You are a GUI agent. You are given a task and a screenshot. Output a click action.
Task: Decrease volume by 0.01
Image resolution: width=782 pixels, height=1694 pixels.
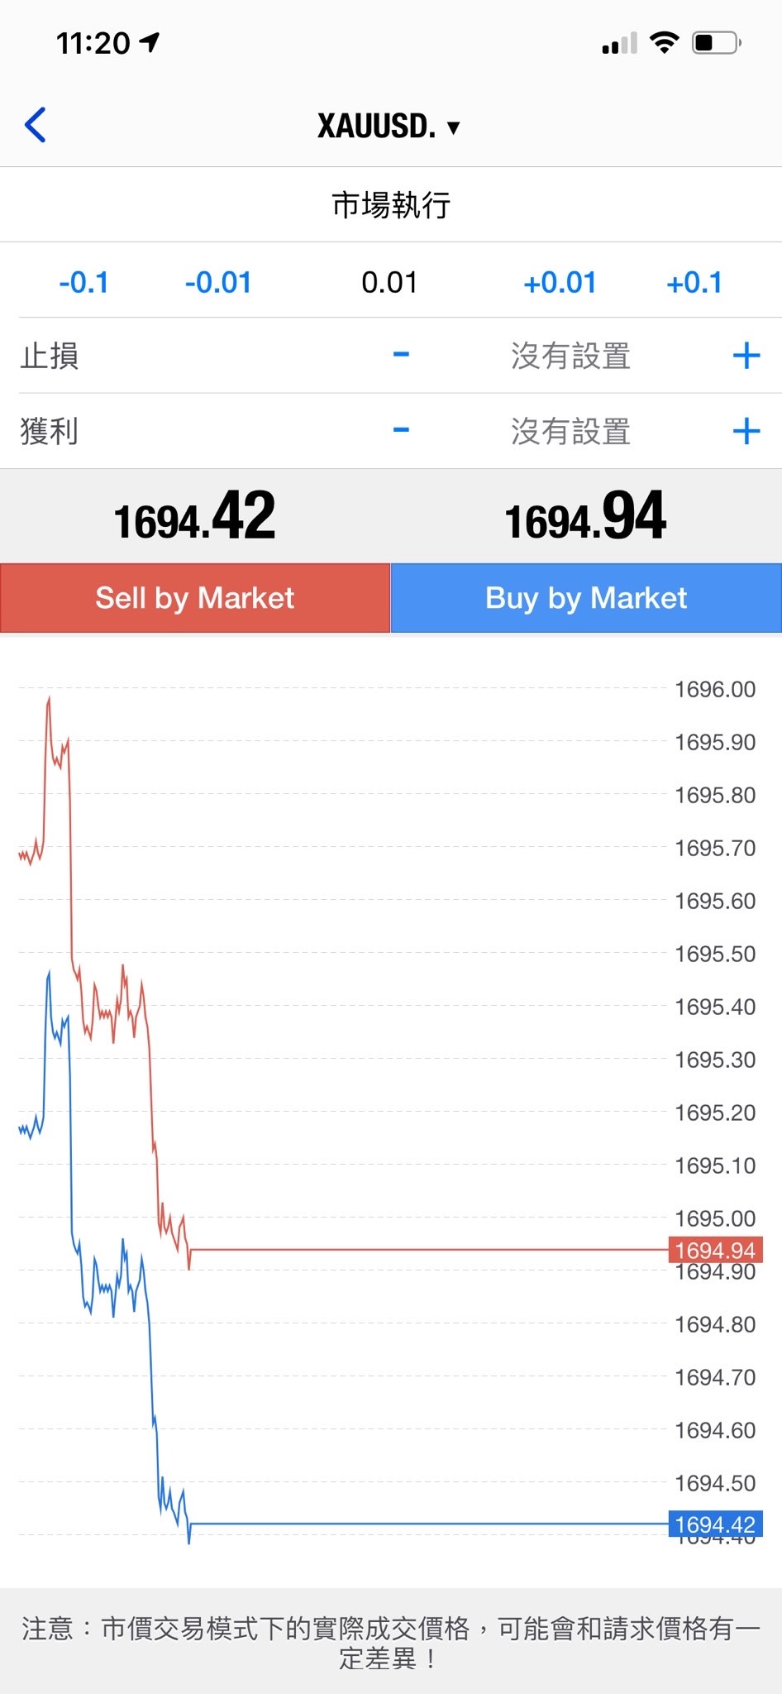[x=218, y=283]
